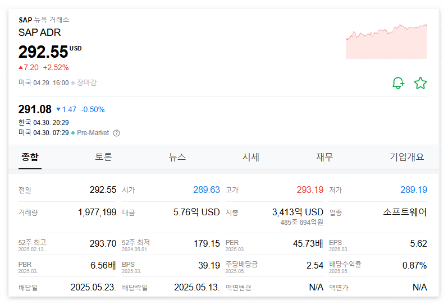Open the Pre-Market help question icon
The image size is (448, 305).
pyautogui.click(x=116, y=133)
